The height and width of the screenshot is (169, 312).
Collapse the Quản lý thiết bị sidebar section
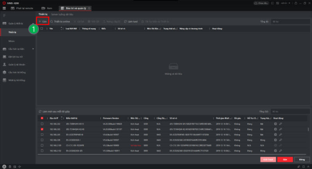tap(33, 23)
